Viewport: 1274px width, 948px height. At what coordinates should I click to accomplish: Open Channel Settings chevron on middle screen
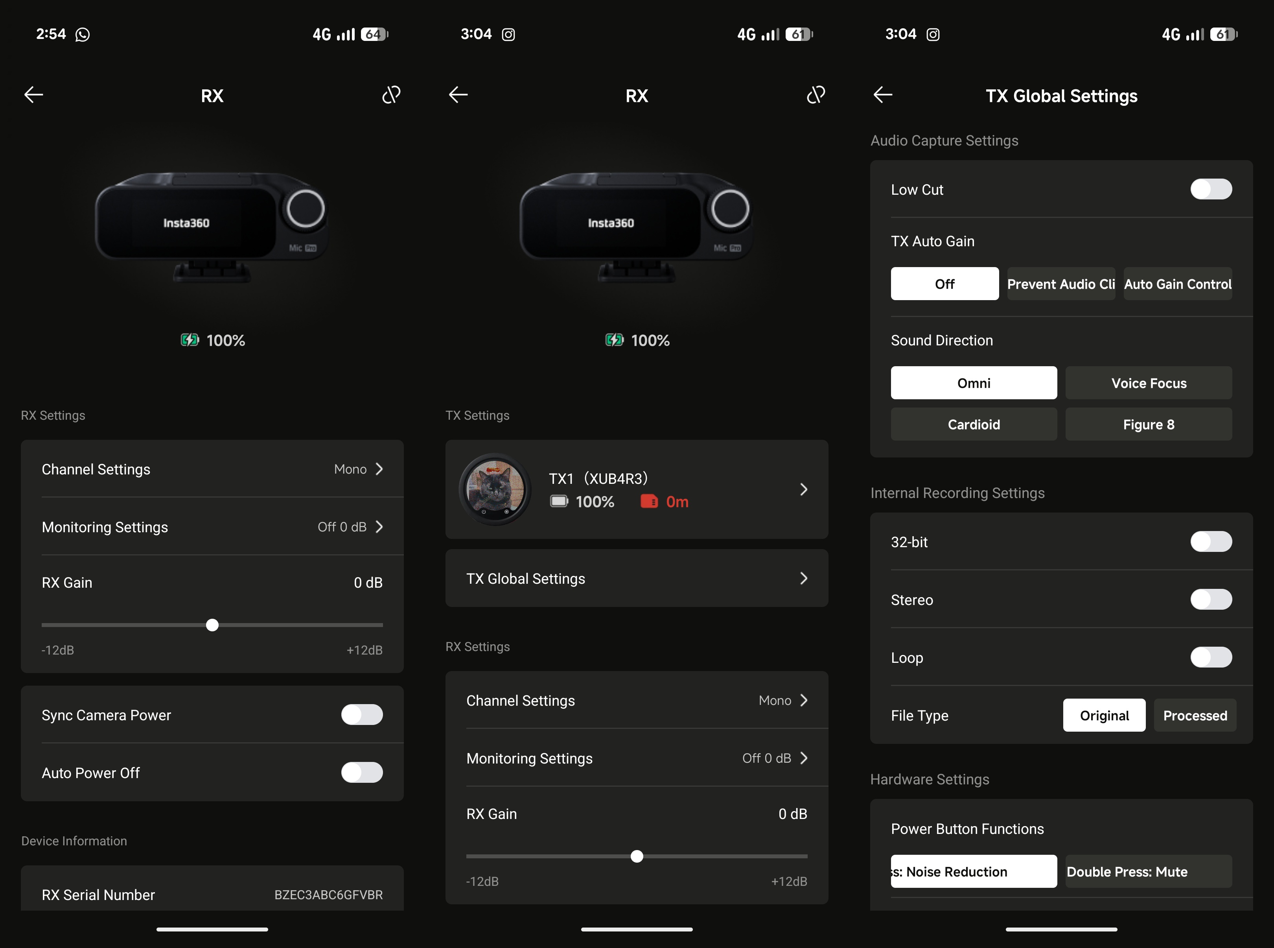(804, 701)
